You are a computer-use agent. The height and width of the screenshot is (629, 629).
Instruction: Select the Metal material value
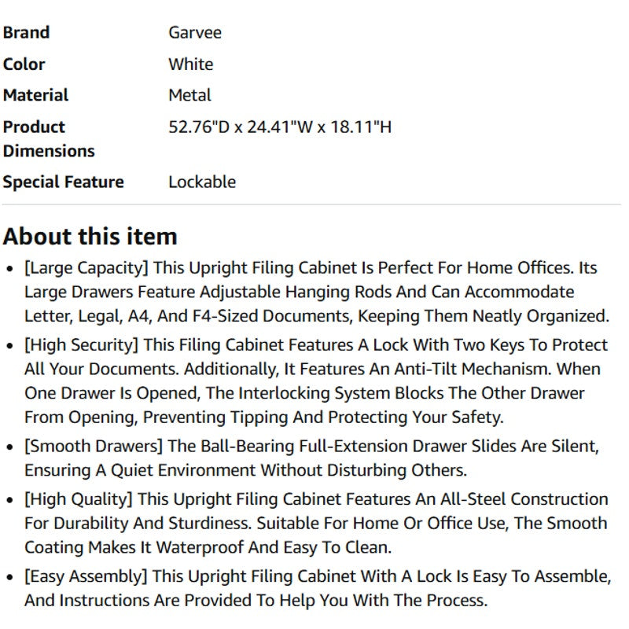coord(189,95)
